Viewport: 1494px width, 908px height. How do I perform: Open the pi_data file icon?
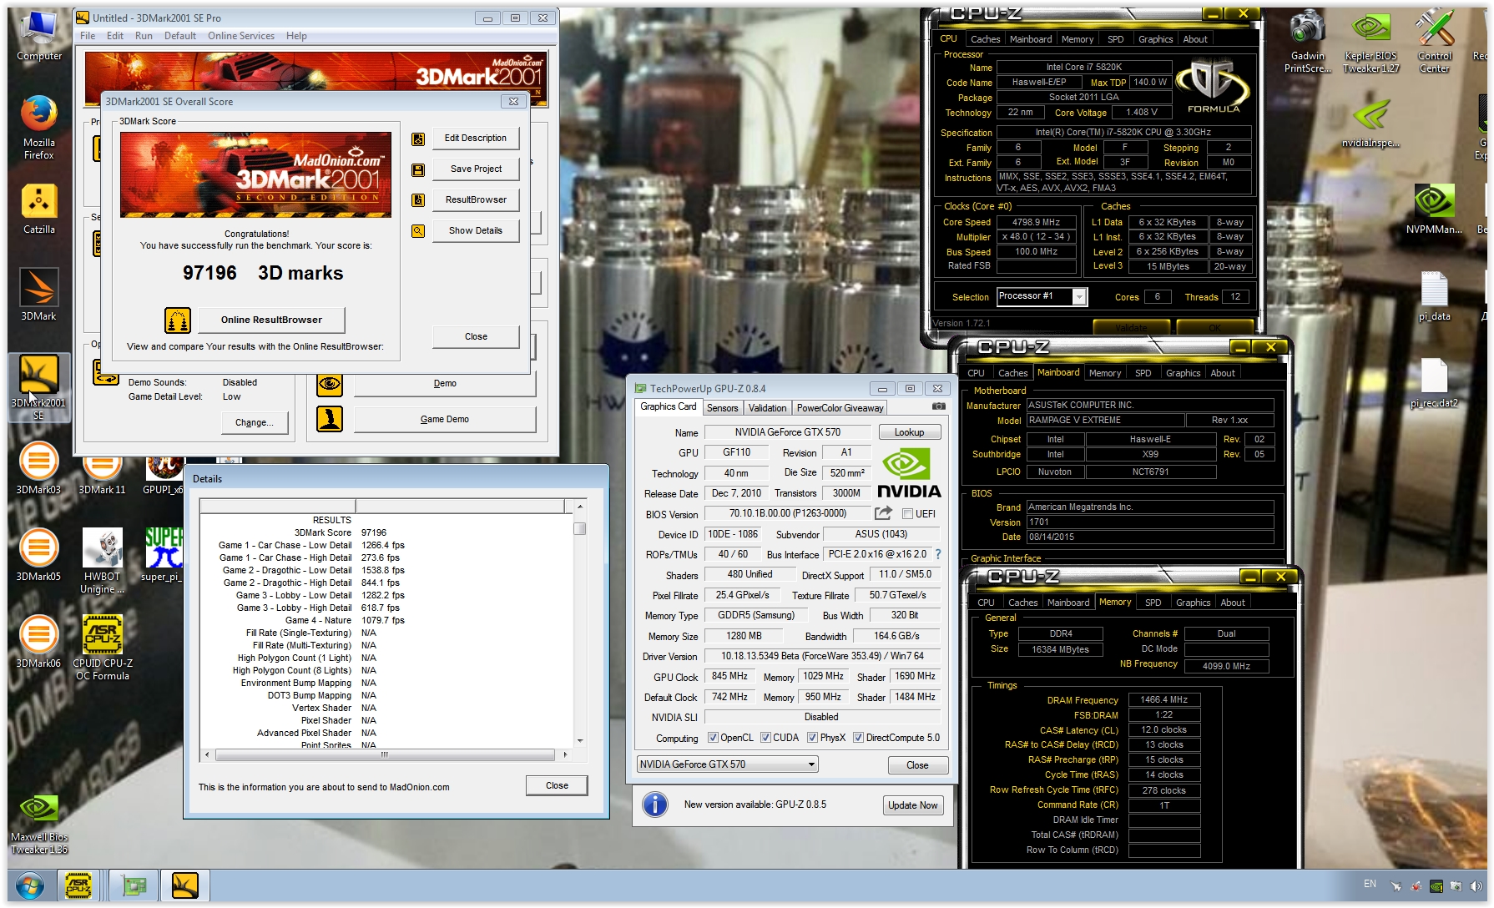pos(1434,296)
